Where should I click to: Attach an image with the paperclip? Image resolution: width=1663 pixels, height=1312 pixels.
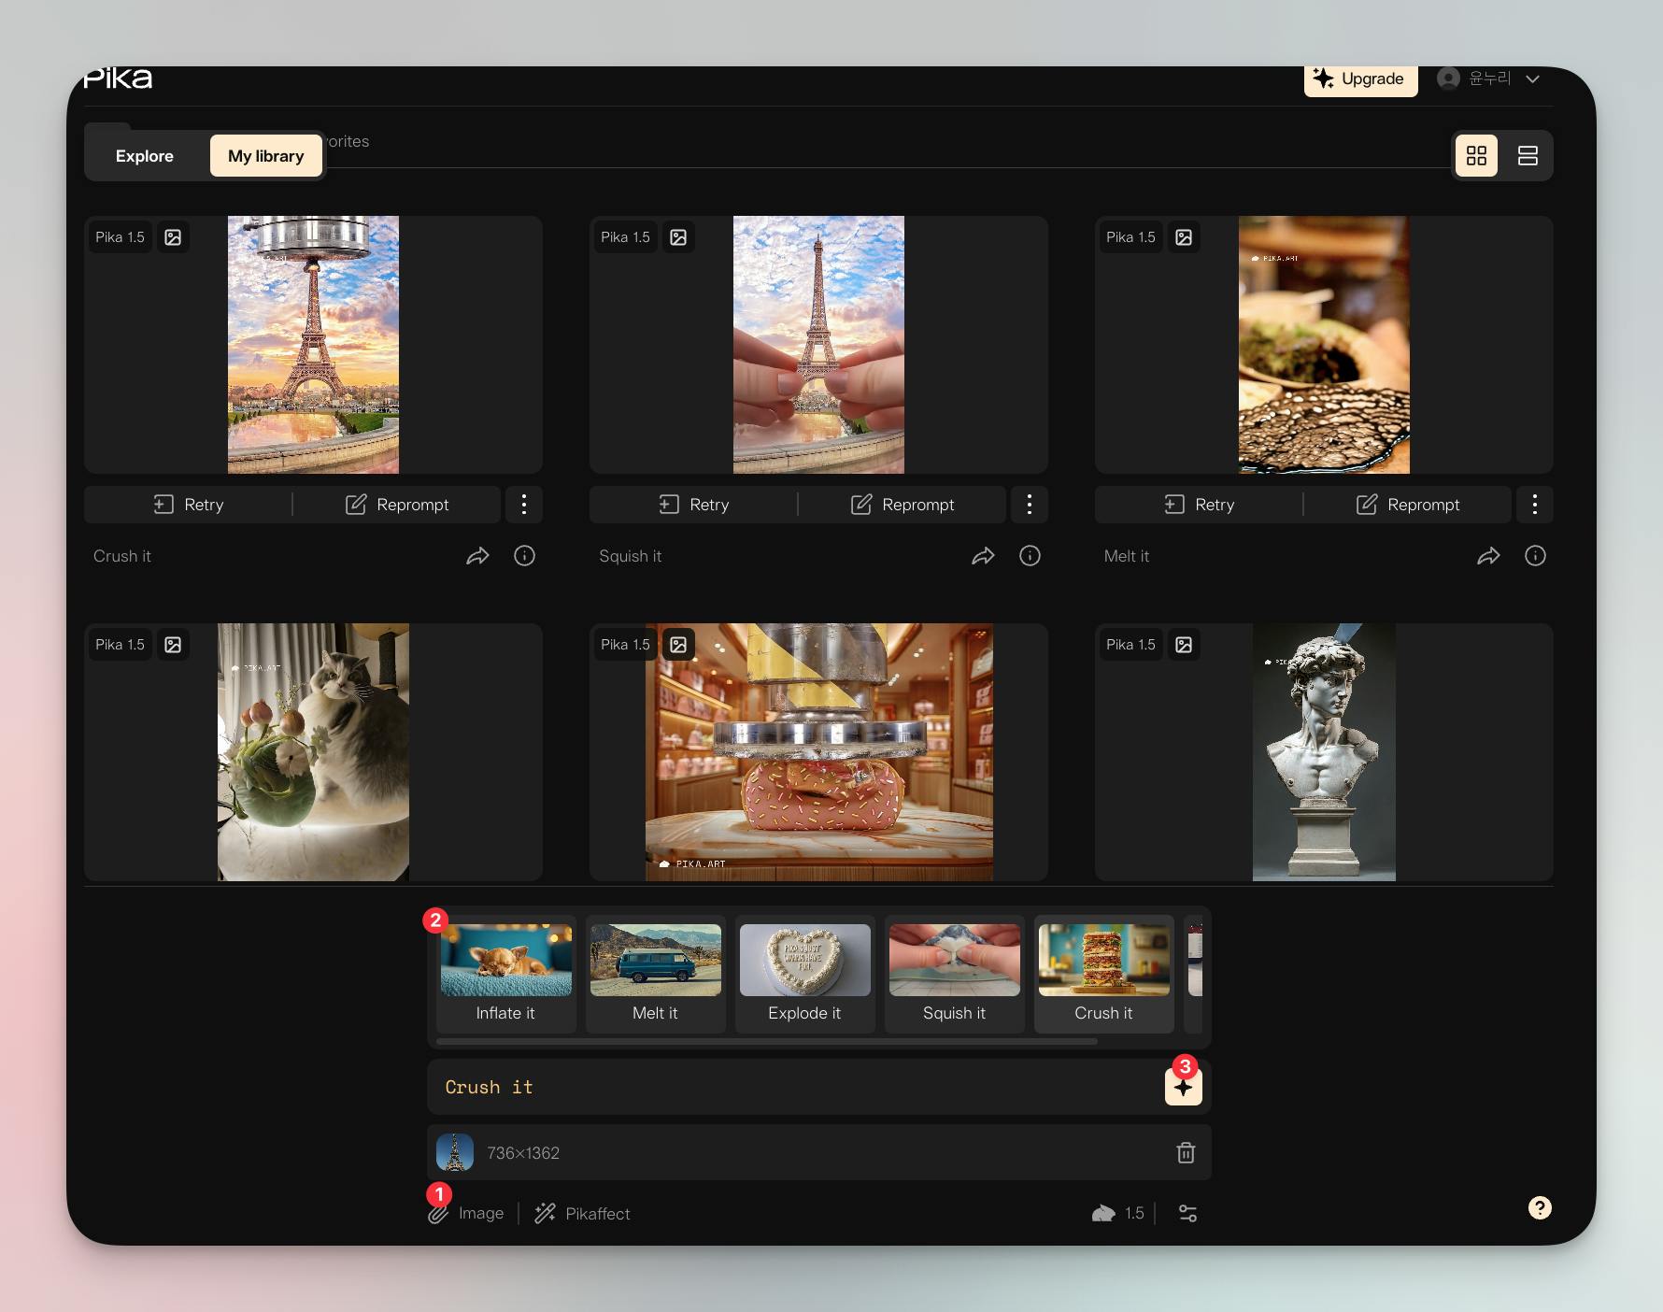point(466,1214)
